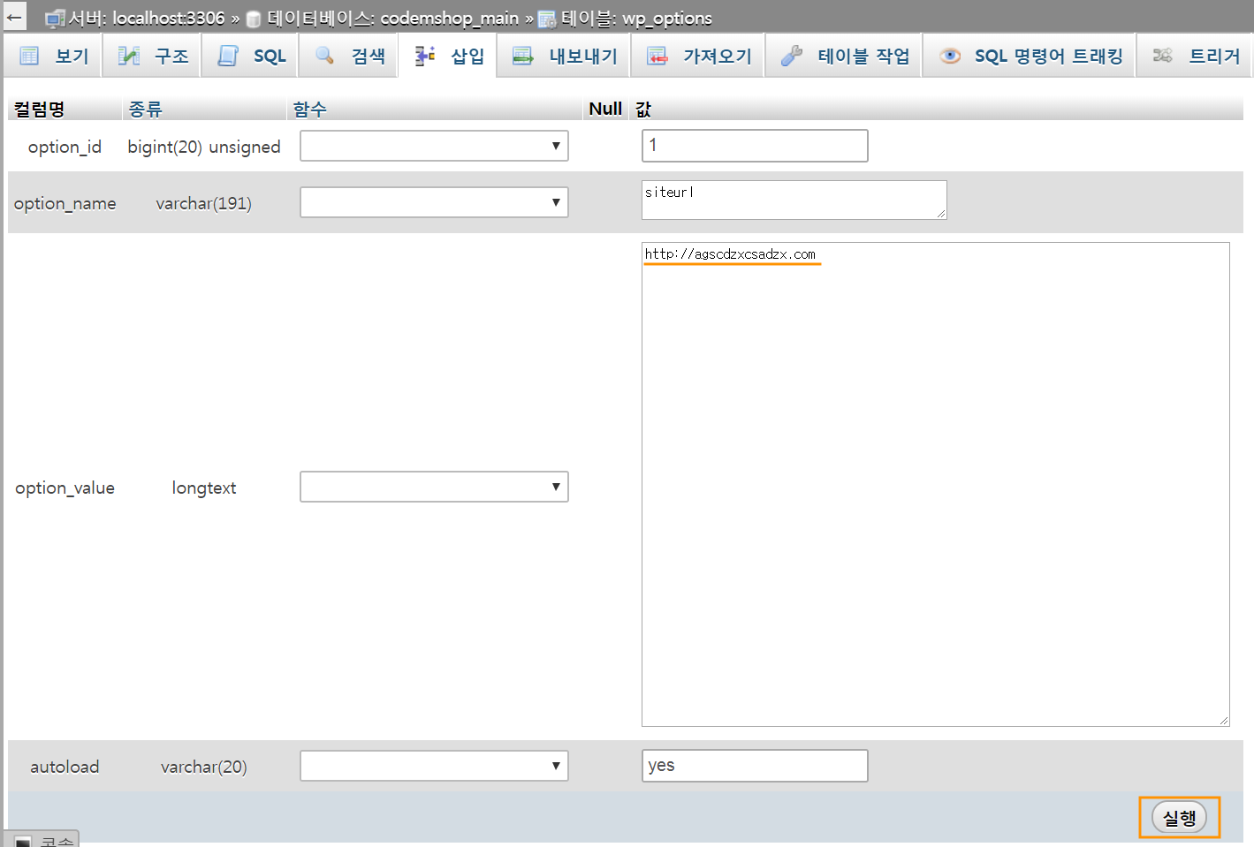1254x847 pixels.
Task: Click the 컬럼명 column header
Action: [x=39, y=109]
